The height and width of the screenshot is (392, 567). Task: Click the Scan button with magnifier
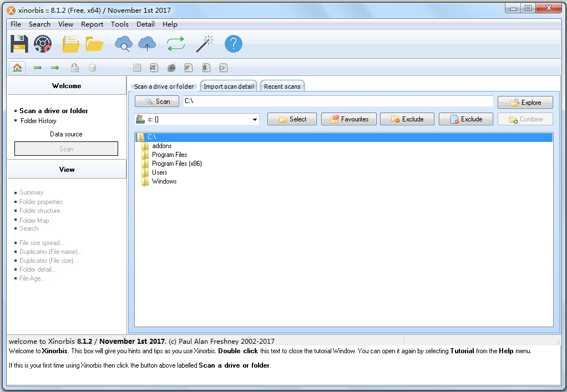(x=157, y=101)
